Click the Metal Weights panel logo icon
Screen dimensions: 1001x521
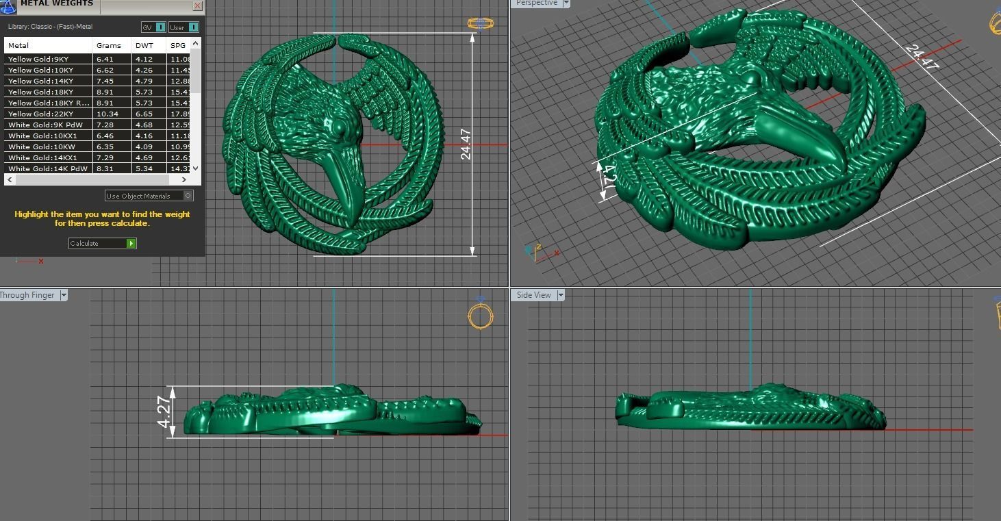(8, 5)
